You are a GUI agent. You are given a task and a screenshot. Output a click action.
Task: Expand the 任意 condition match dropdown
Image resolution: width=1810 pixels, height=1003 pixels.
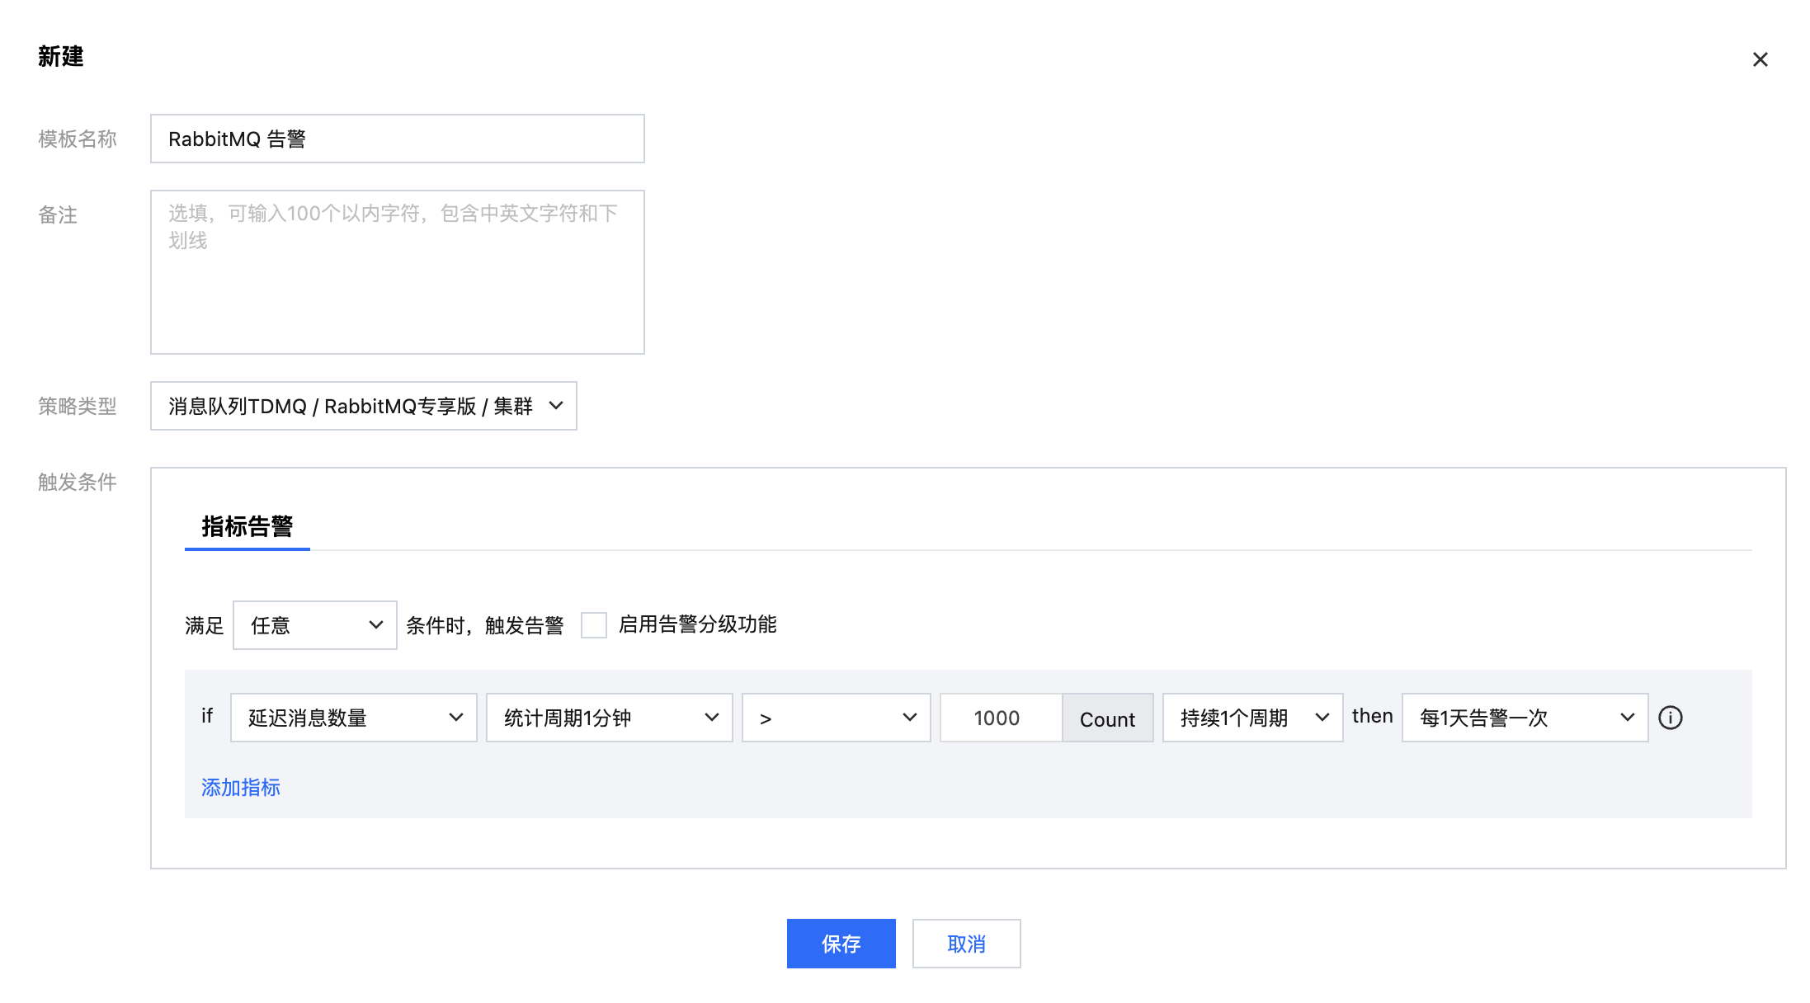314,625
